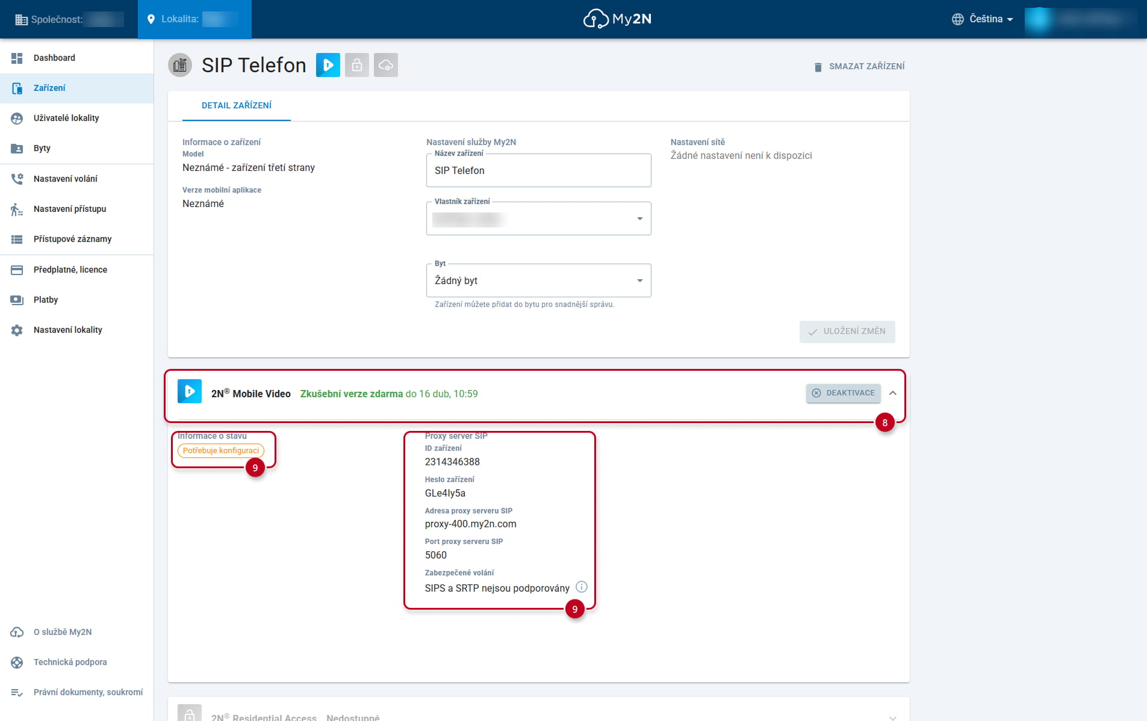The height and width of the screenshot is (721, 1147).
Task: Open Uživatelé lokality menu item
Action: [x=76, y=118]
